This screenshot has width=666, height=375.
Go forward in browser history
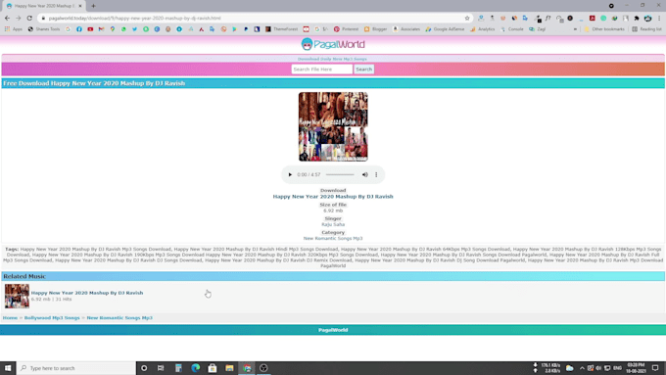[19, 19]
